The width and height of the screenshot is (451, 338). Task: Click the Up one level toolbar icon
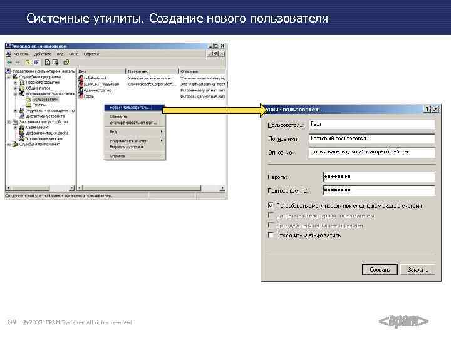pos(28,63)
